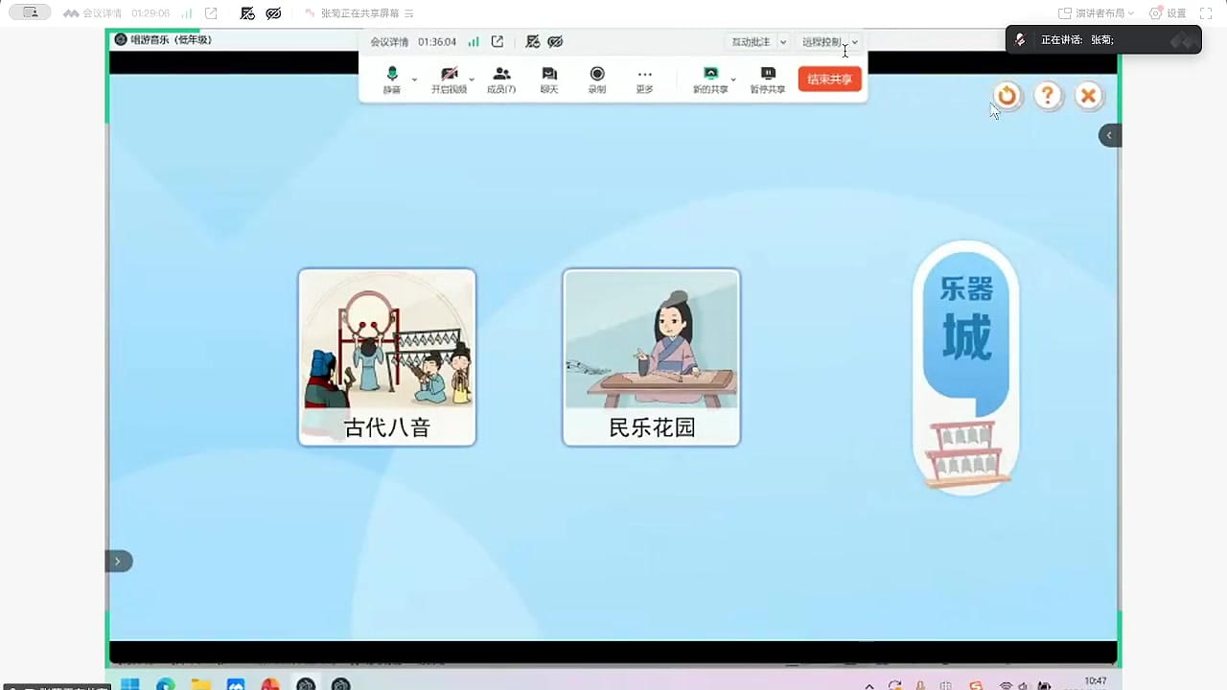Expand the 远程控制 dropdown arrow
This screenshot has height=690, width=1227.
[855, 42]
